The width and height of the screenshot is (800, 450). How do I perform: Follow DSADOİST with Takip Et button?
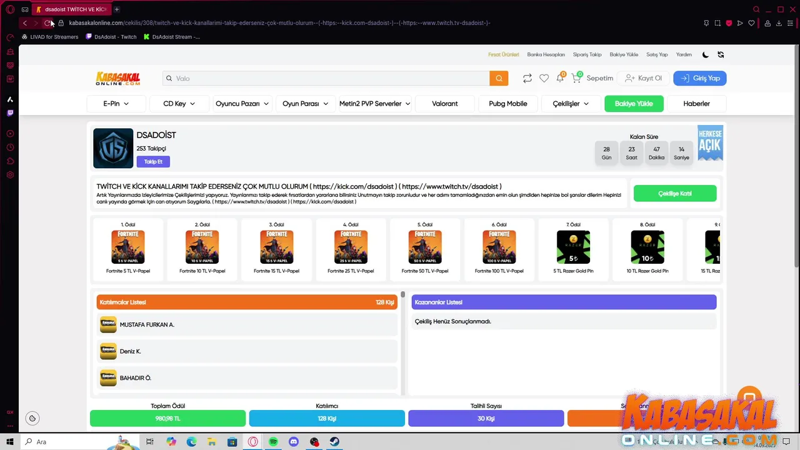(x=153, y=161)
